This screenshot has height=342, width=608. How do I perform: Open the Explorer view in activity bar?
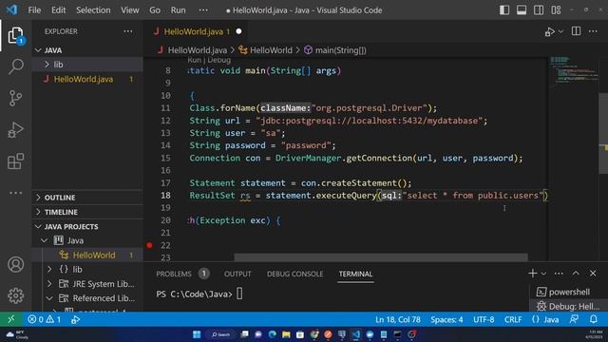pyautogui.click(x=15, y=36)
